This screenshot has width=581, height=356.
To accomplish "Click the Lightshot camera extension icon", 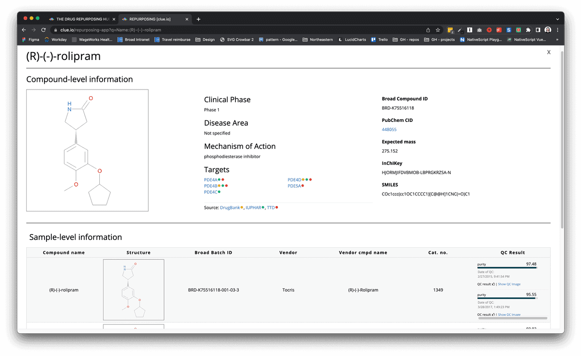I will tap(479, 30).
